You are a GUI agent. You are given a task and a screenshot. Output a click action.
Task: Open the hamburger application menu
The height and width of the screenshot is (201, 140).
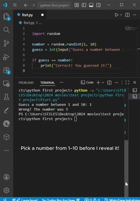click(15, 5)
